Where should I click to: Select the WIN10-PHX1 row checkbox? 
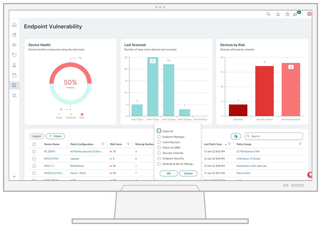pyautogui.click(x=34, y=159)
